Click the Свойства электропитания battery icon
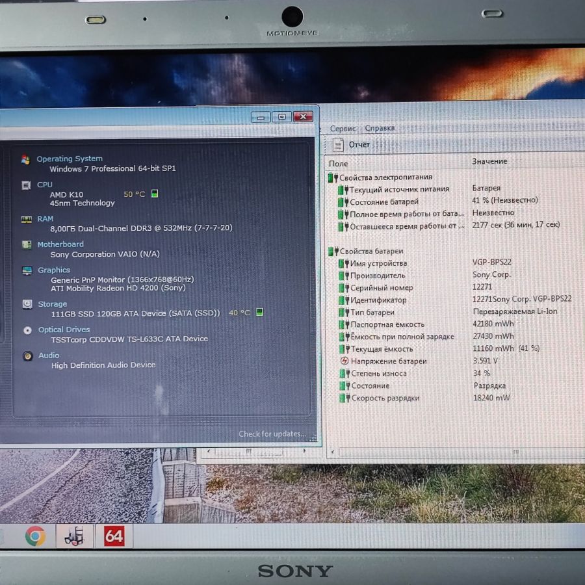585x585 pixels. (333, 177)
